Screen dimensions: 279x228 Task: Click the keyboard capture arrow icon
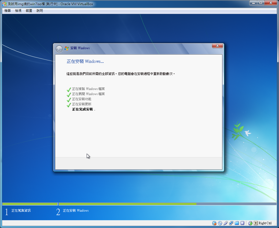coord(256,223)
